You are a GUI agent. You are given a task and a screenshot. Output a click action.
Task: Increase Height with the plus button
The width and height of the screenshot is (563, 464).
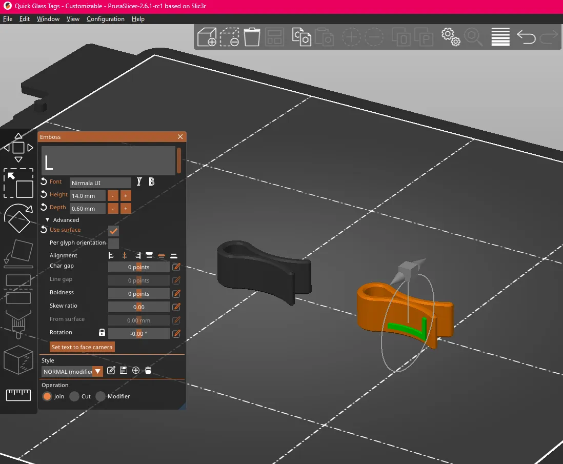tap(125, 195)
